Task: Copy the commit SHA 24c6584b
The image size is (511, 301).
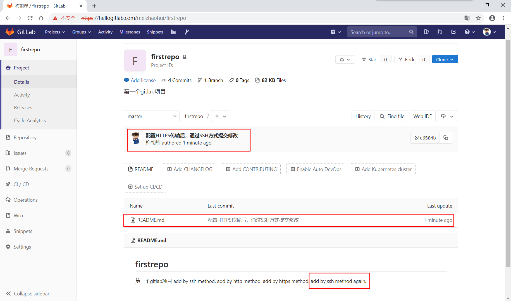Action: tap(446, 138)
